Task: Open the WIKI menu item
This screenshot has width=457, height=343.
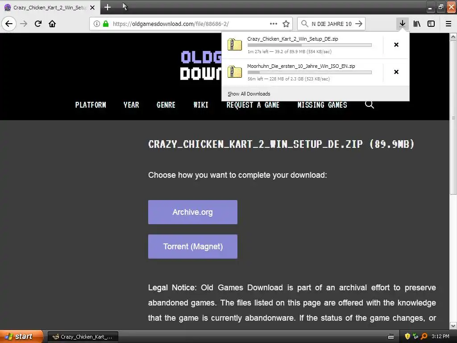Action: (201, 105)
